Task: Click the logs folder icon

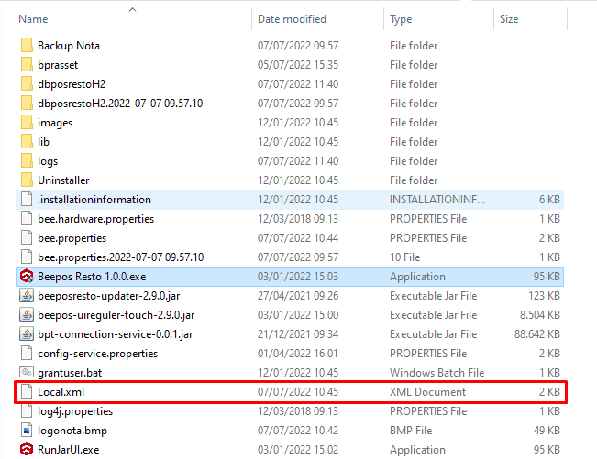Action: 27,161
